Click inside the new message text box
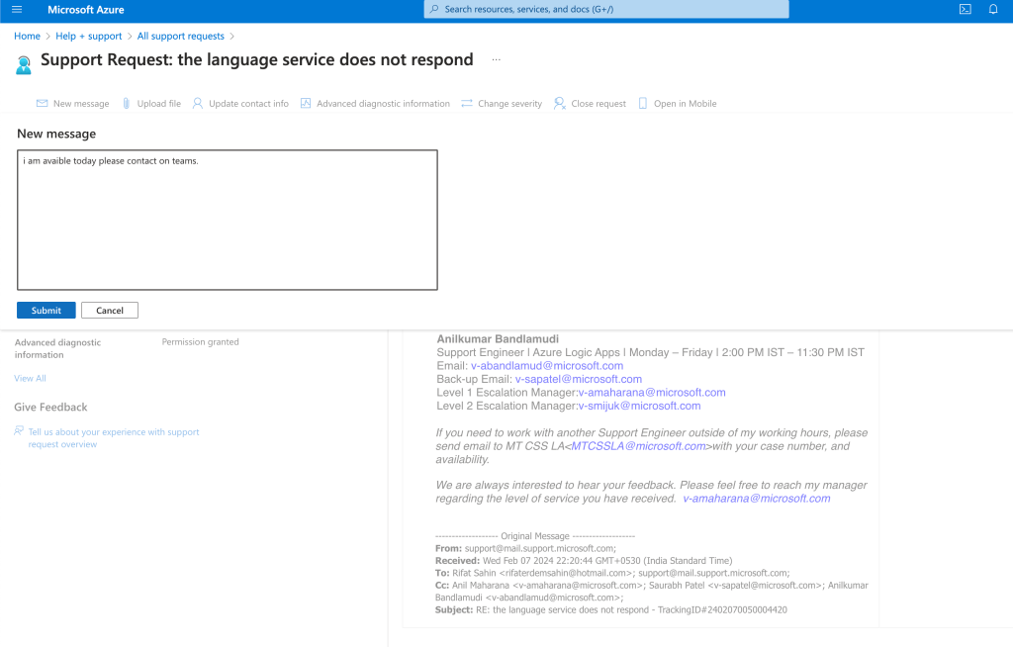This screenshot has height=647, width=1013. coord(228,220)
